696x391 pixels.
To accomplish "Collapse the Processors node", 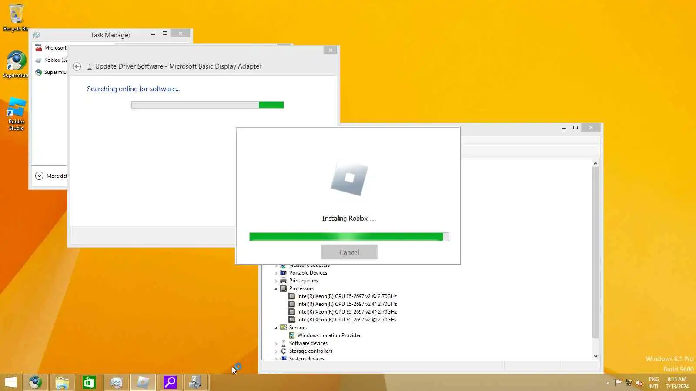I will (x=276, y=289).
